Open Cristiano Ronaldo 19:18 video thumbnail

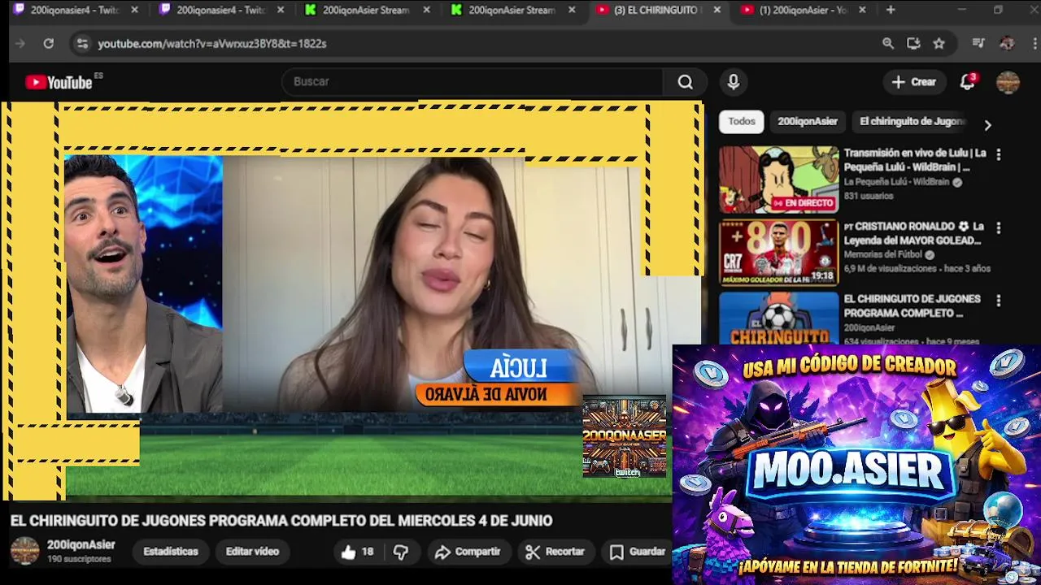[x=778, y=252]
